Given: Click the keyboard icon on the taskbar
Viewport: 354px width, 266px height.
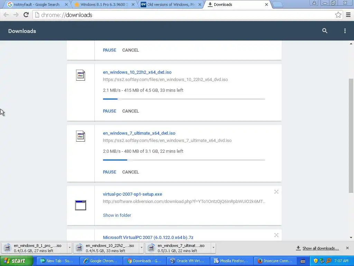Looking at the screenshot, I should 303,261.
